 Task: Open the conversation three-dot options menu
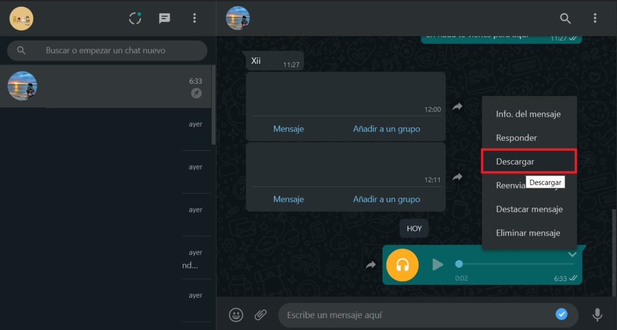tap(595, 19)
